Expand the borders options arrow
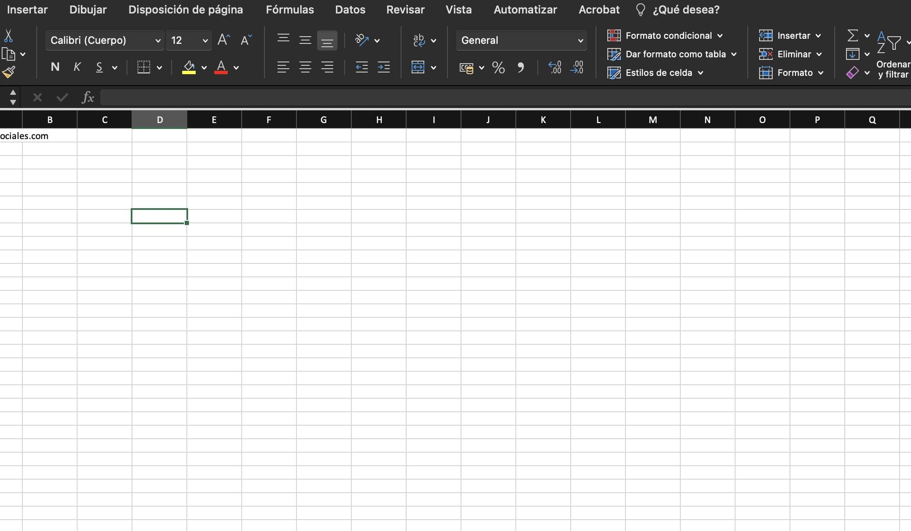Viewport: 911px width, 531px height. 159,67
